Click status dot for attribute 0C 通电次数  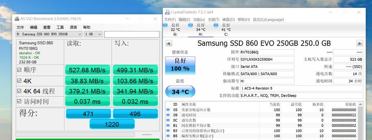coord(168,120)
